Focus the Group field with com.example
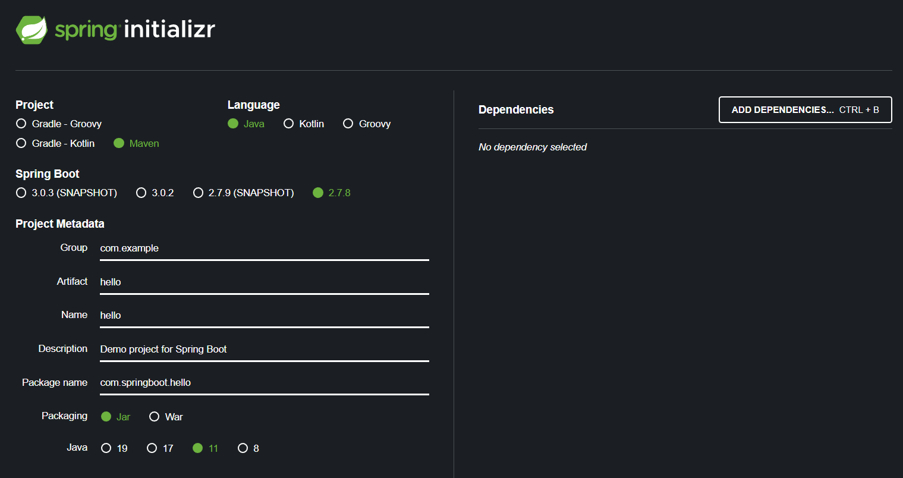This screenshot has width=903, height=478. pos(265,249)
